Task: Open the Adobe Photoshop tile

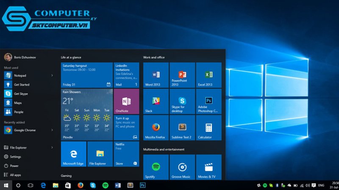Action: [208, 101]
